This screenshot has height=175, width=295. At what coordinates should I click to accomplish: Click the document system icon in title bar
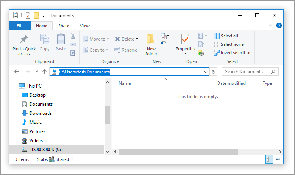15,15
